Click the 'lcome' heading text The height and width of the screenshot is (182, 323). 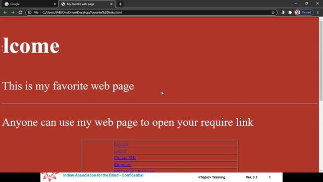pos(31,46)
